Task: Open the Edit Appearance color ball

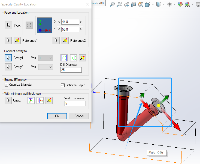Action: 180,4
